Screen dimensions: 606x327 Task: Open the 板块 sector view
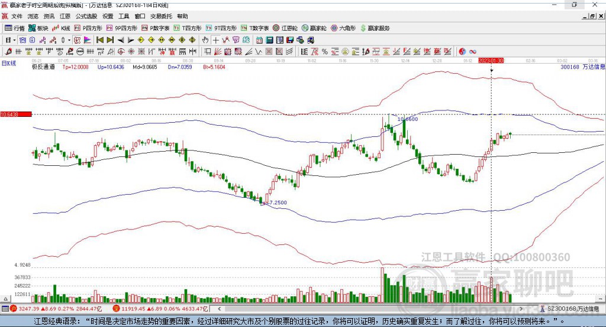coord(38,28)
